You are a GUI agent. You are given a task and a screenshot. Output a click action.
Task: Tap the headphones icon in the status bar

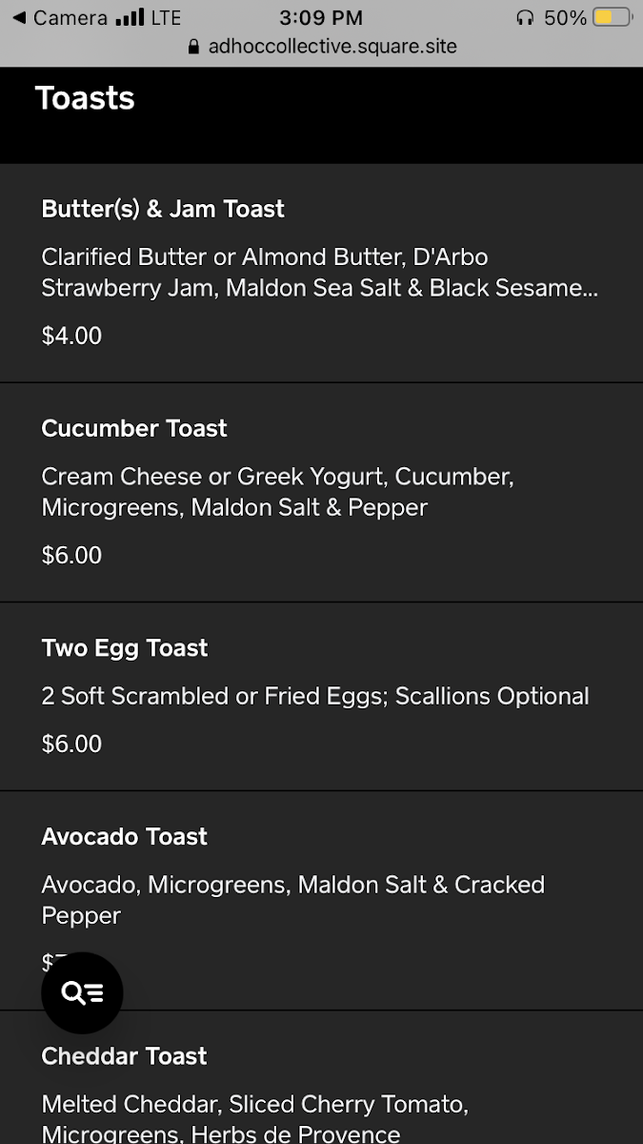(526, 16)
